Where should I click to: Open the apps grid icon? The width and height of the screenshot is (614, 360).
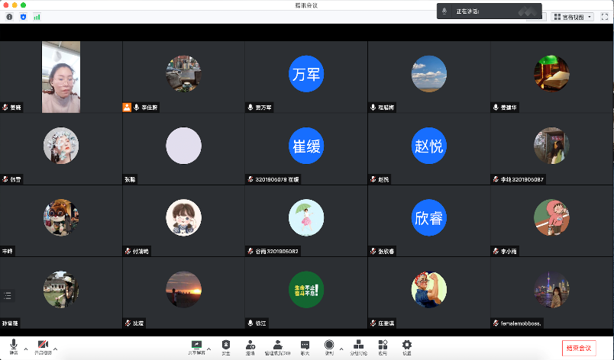(382, 346)
